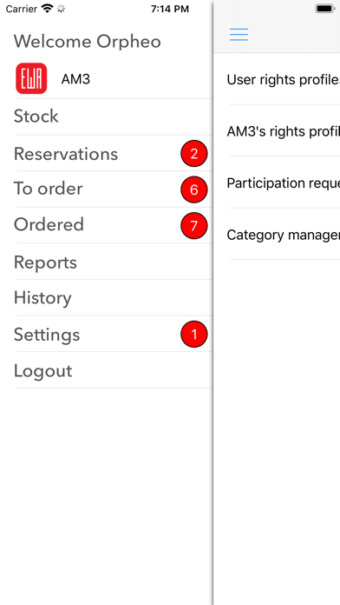This screenshot has height=605, width=340.
Task: View the History section
Action: coord(107,297)
